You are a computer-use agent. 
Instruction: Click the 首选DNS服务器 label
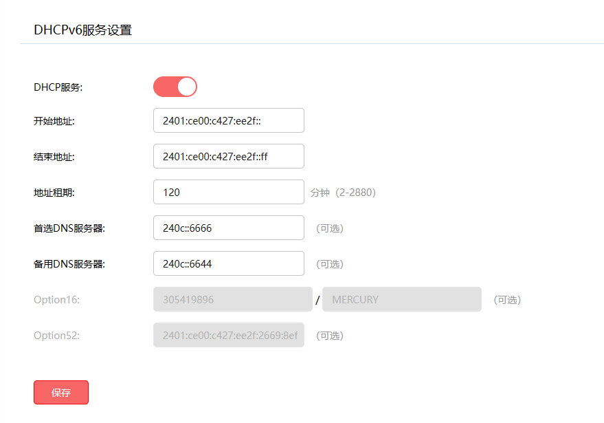pyautogui.click(x=69, y=228)
